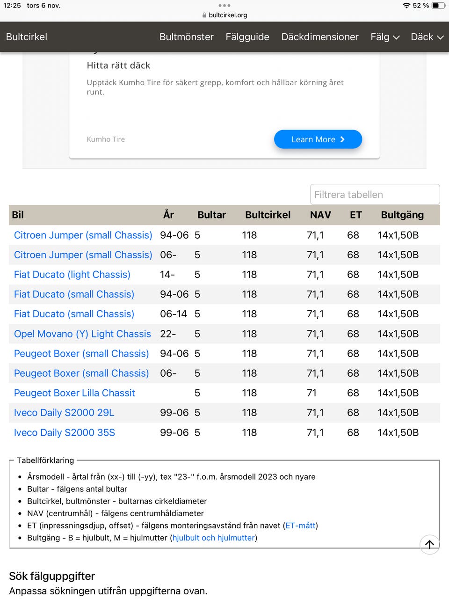Open Iveco Daily S2000 29L link
The height and width of the screenshot is (599, 449).
point(64,413)
